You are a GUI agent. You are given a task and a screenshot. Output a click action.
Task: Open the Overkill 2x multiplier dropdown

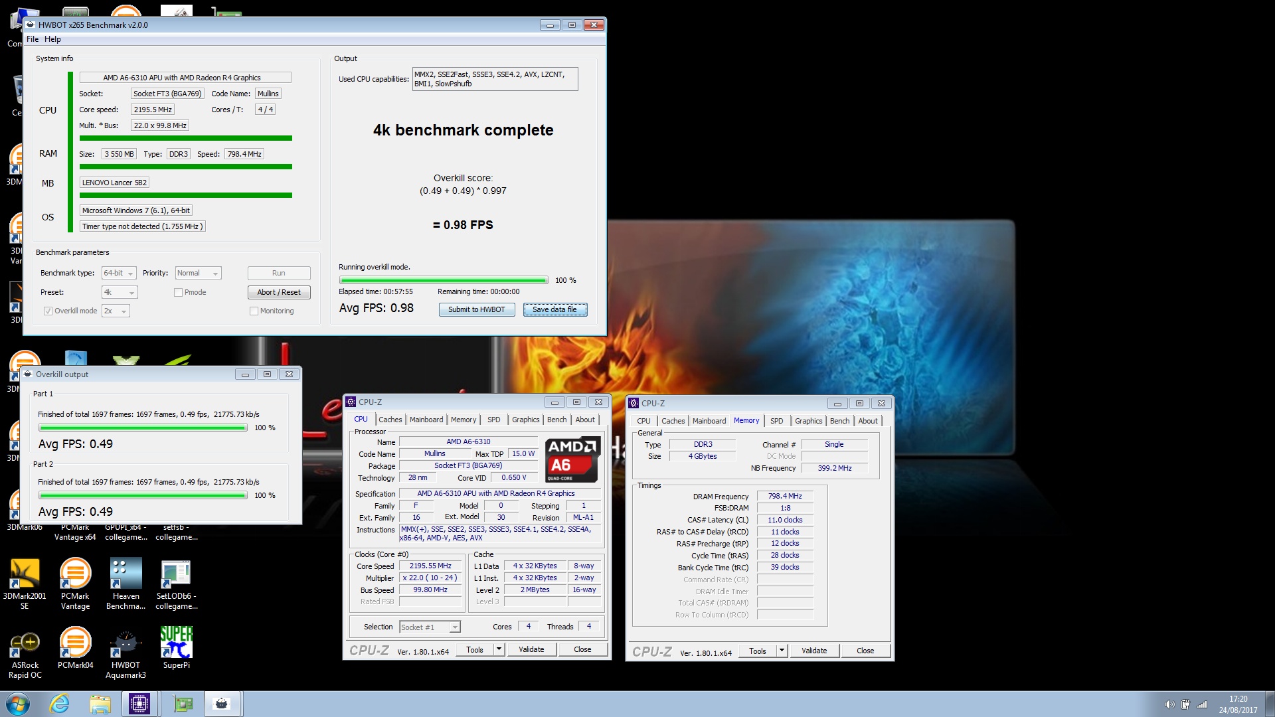coord(116,311)
